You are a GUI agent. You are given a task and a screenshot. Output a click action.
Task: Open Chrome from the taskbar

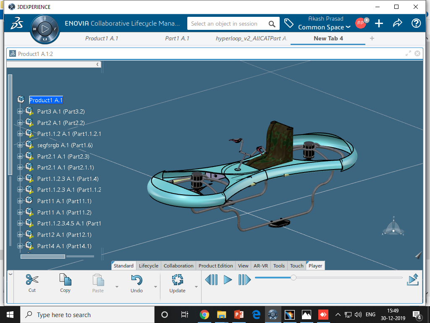click(x=205, y=315)
